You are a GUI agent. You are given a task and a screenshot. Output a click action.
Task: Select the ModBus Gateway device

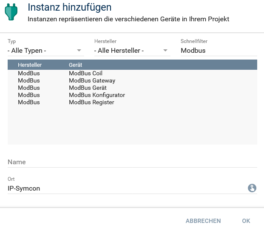(92, 80)
